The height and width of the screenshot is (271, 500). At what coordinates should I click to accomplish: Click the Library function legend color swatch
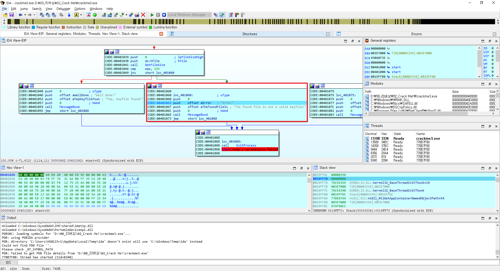click(4, 27)
